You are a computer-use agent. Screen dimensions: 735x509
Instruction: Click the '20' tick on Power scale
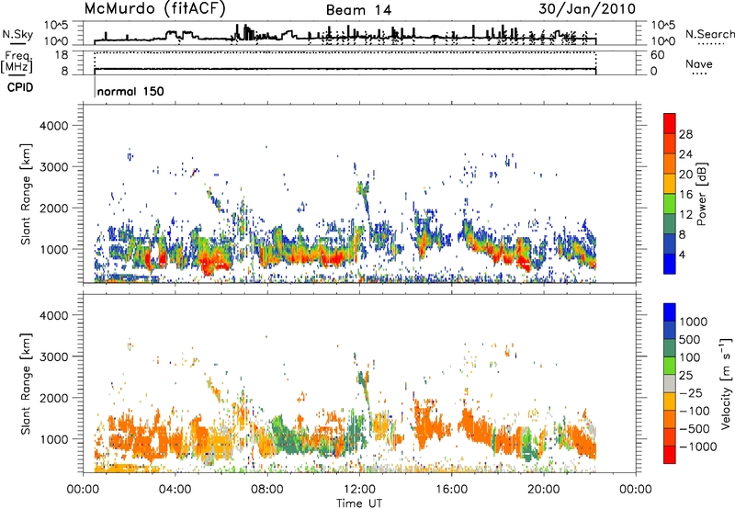pos(685,175)
